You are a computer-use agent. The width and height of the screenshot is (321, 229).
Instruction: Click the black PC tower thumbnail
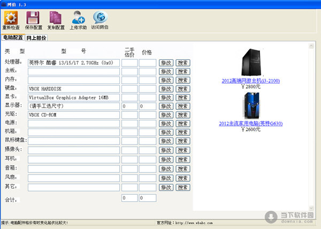tap(251, 63)
